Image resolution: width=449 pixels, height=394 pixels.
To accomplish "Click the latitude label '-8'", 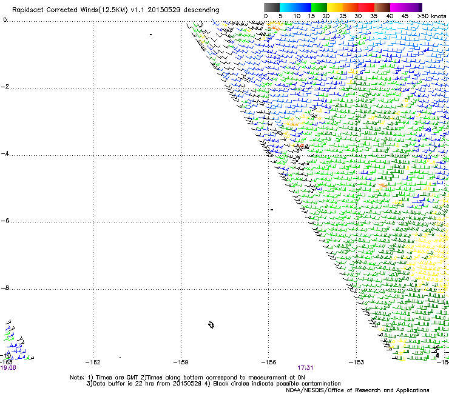I will tap(5, 288).
